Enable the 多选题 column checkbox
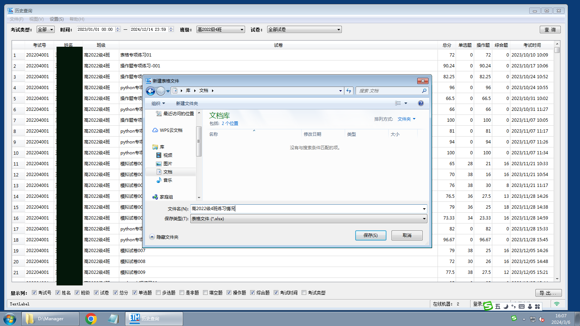Image resolution: width=580 pixels, height=326 pixels. pyautogui.click(x=158, y=293)
